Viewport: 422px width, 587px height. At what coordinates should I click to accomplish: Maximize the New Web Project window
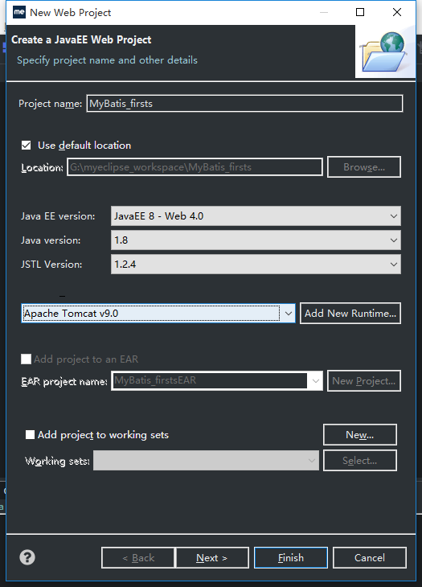(x=360, y=12)
